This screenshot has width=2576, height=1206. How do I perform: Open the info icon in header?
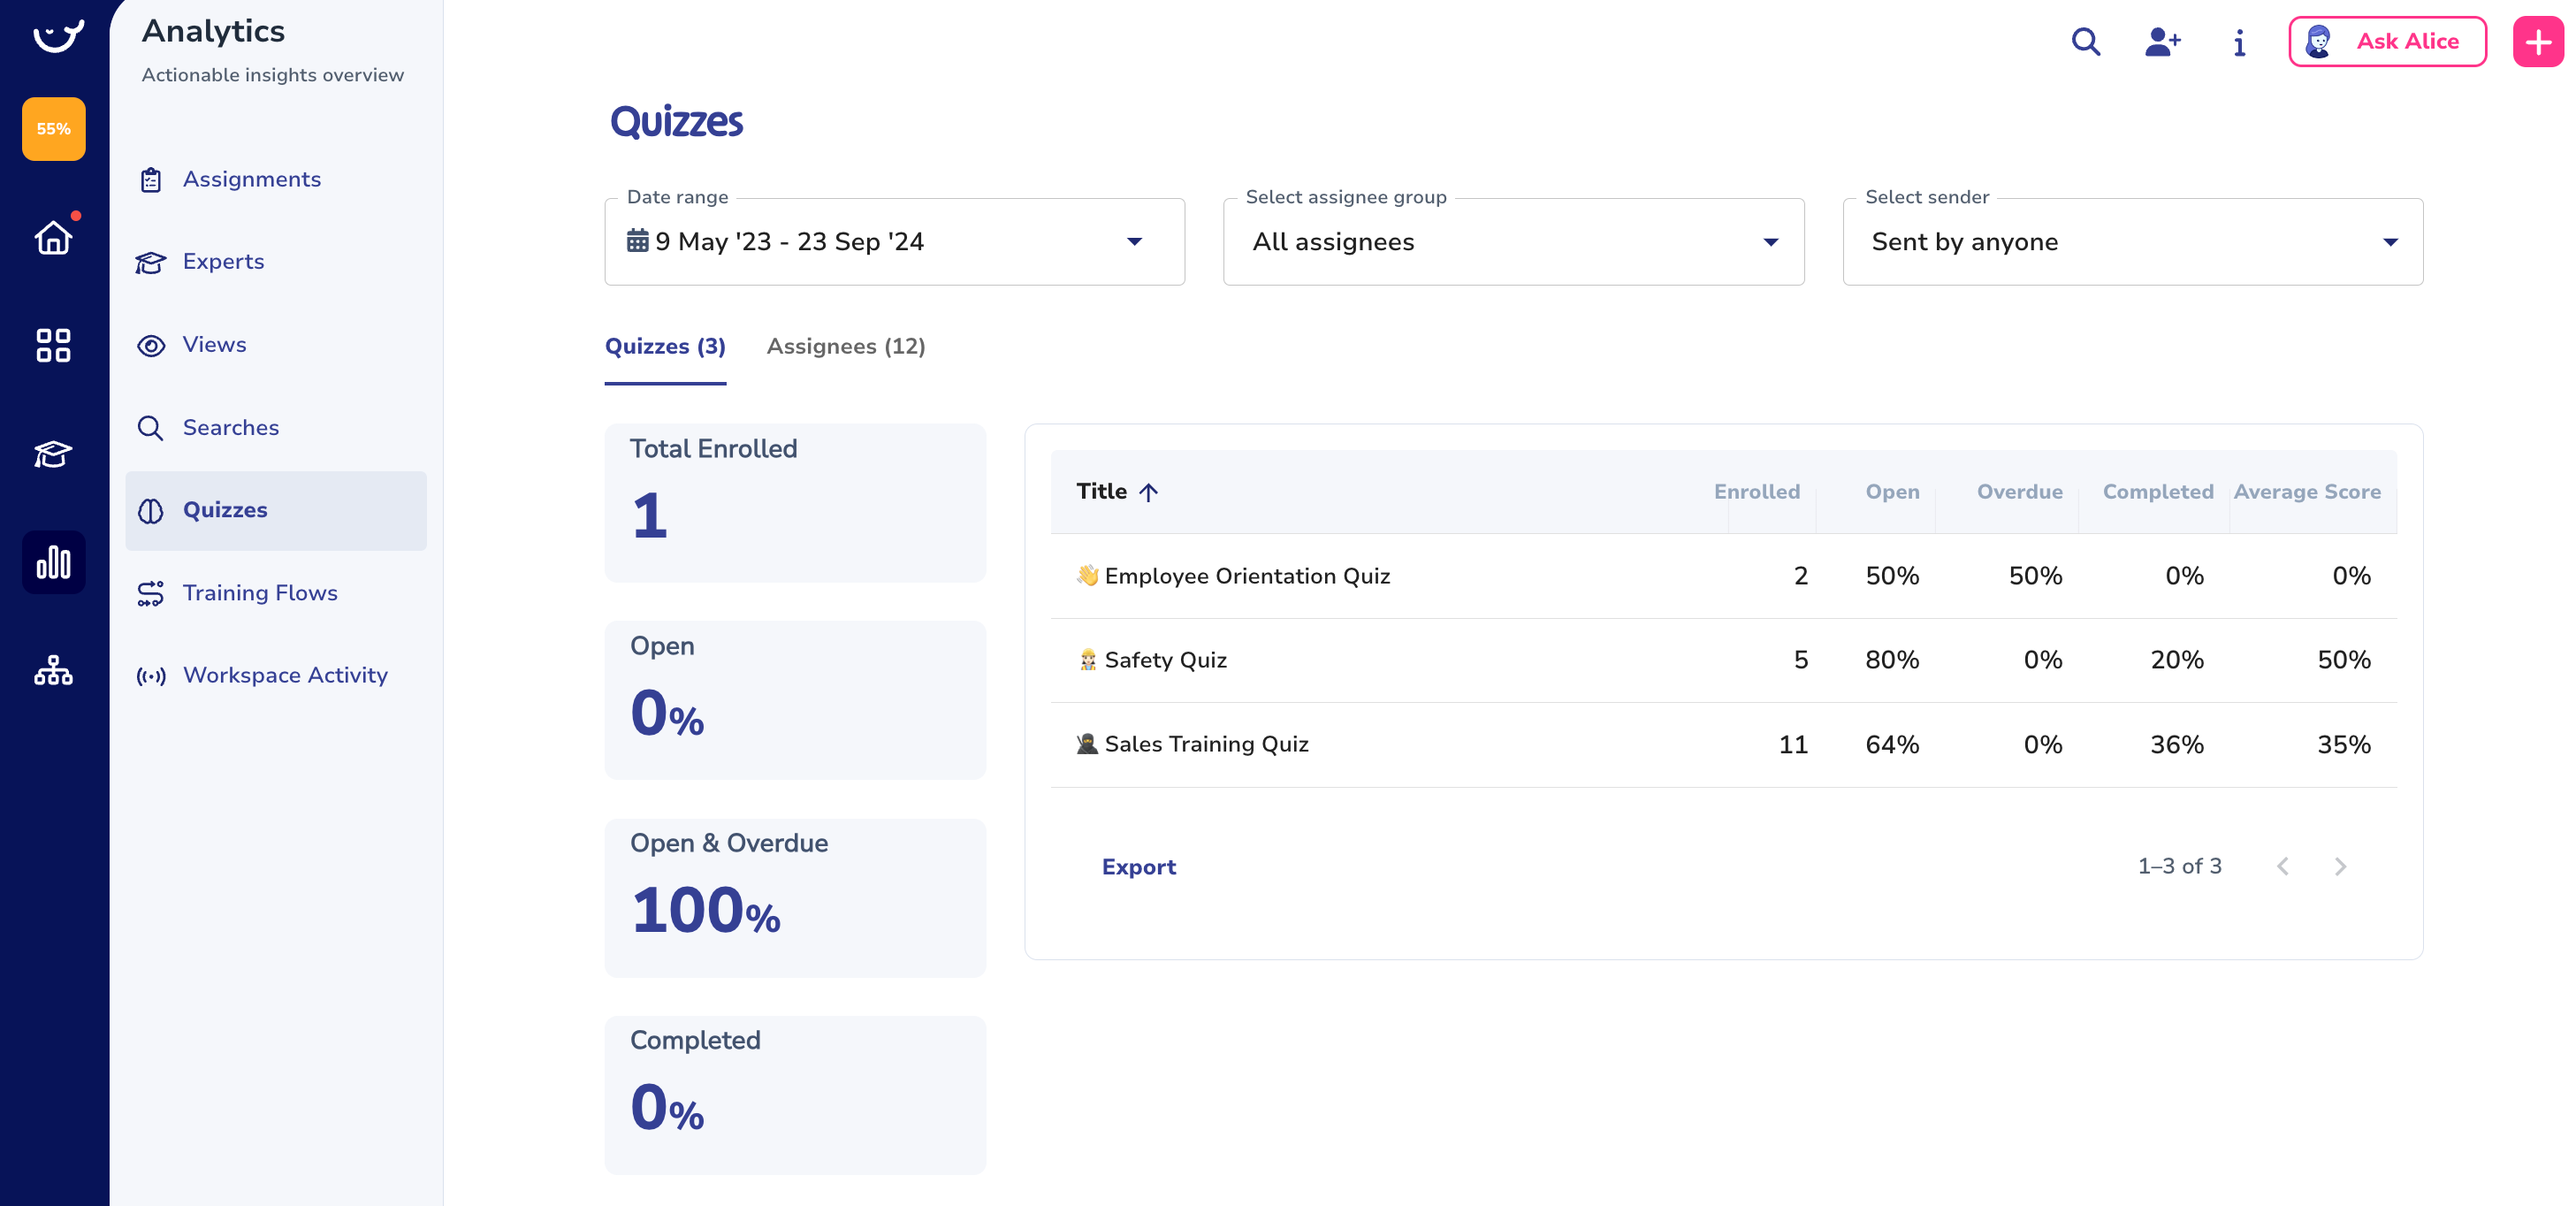point(2239,42)
